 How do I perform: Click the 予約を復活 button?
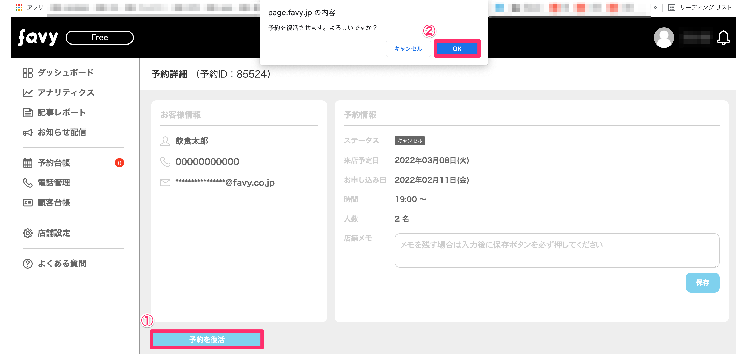(207, 340)
